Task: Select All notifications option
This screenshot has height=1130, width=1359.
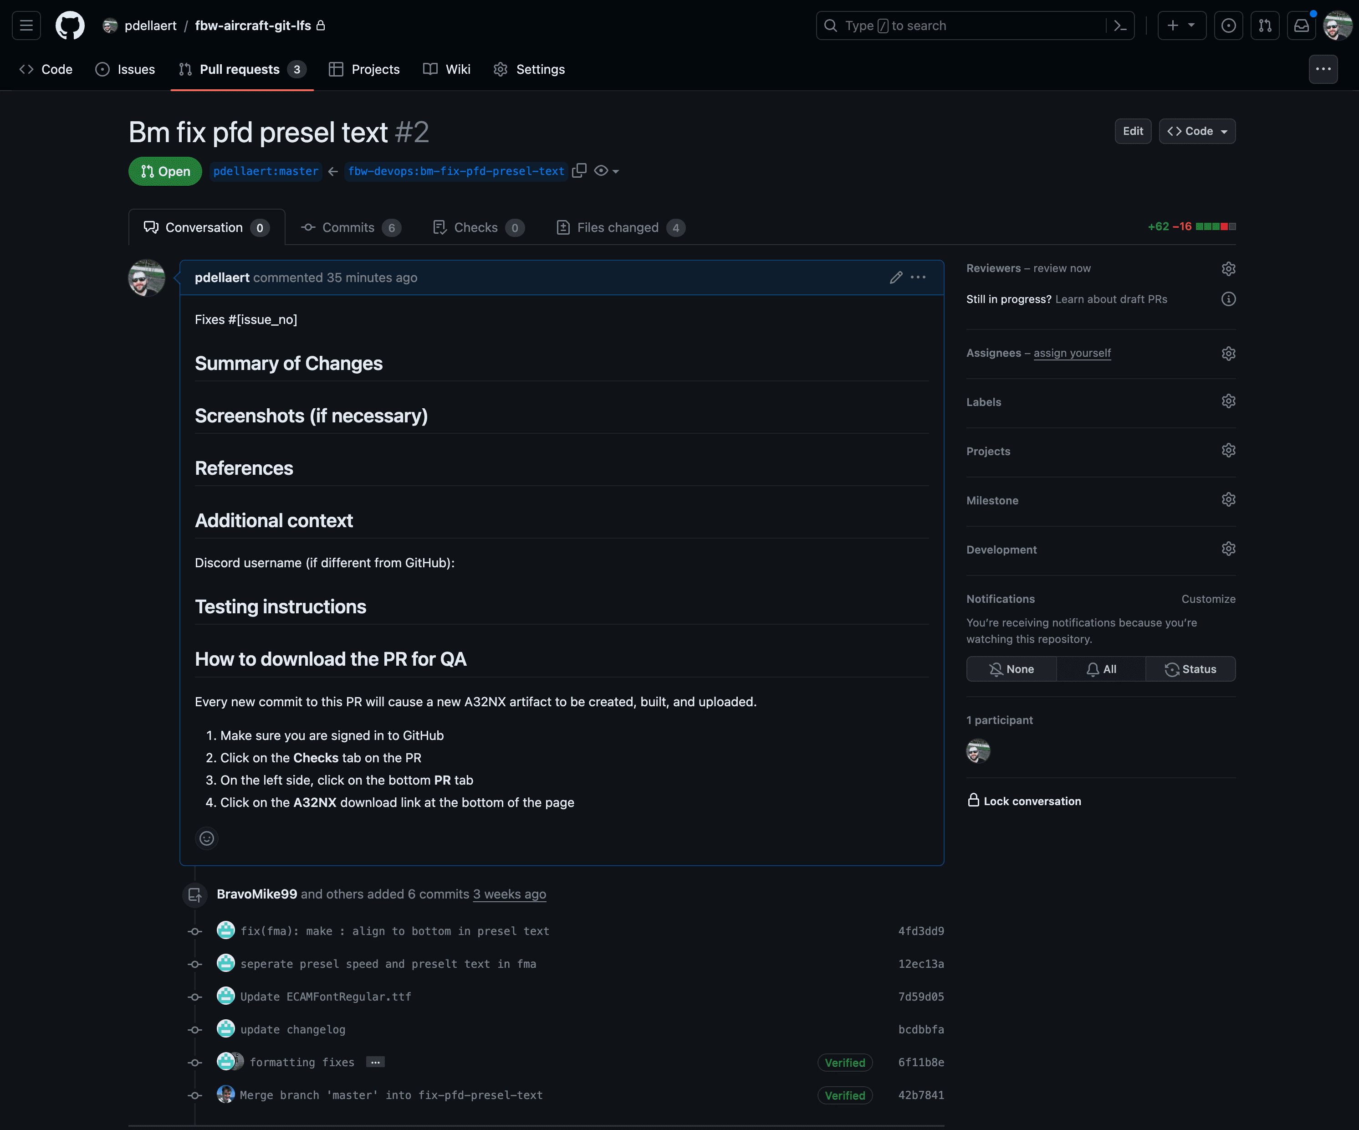Action: pyautogui.click(x=1101, y=669)
